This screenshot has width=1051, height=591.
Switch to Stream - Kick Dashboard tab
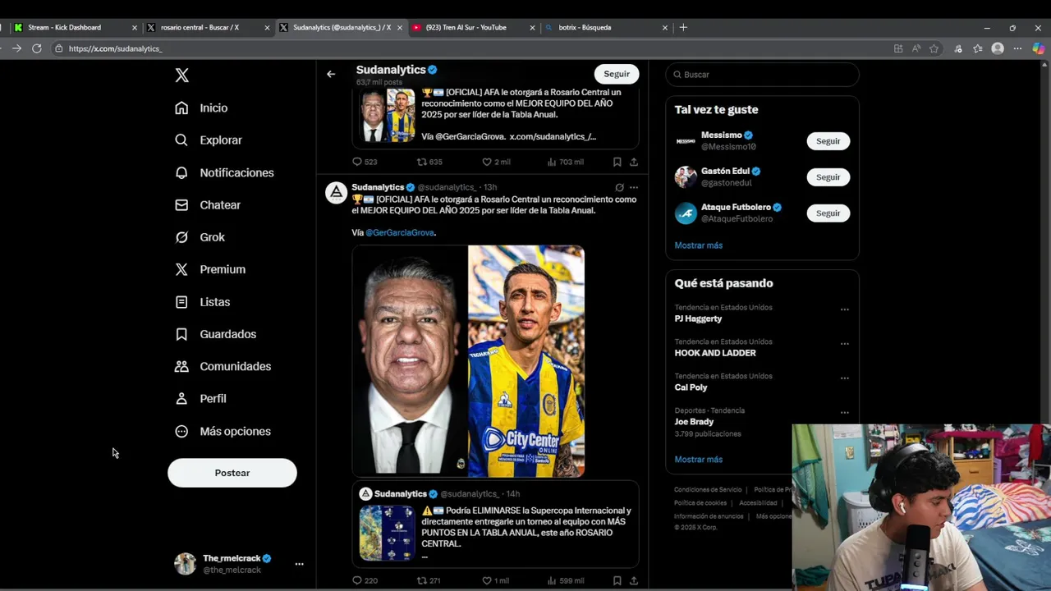[x=74, y=27]
